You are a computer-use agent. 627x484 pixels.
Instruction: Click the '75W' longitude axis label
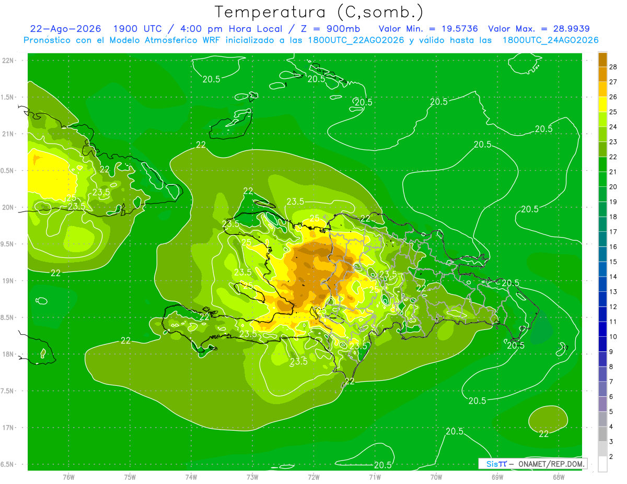130,477
